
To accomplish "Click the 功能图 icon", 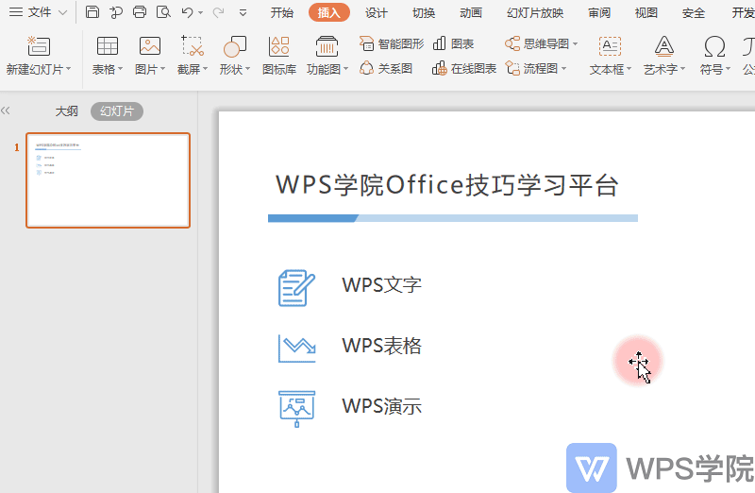I will point(327,46).
